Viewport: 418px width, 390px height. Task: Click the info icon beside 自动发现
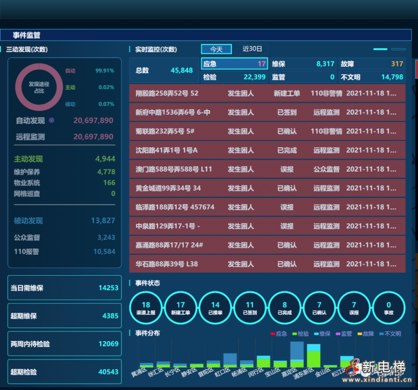click(x=51, y=121)
